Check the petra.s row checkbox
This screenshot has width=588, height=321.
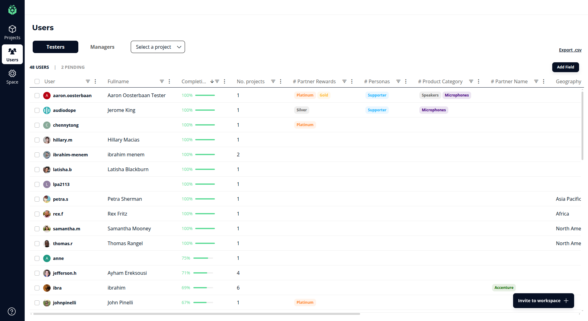point(37,199)
